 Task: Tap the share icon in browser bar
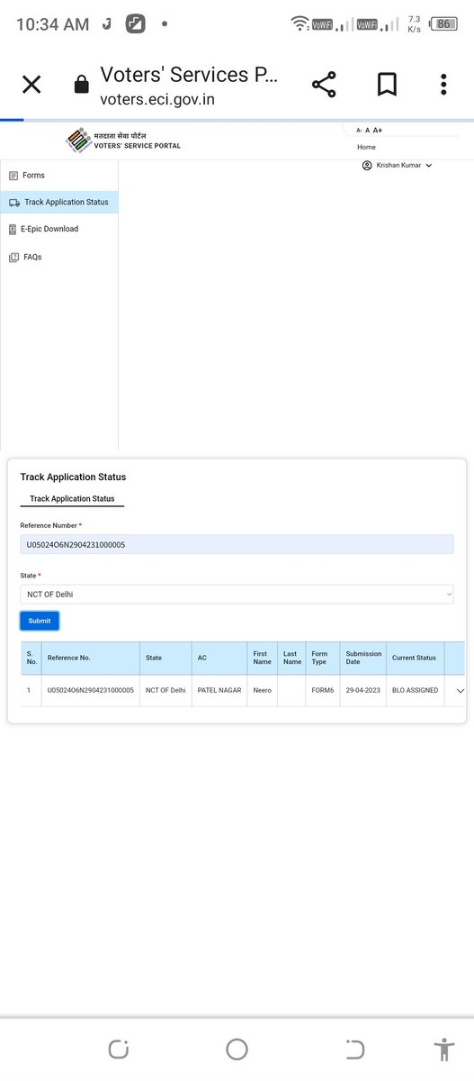point(324,85)
